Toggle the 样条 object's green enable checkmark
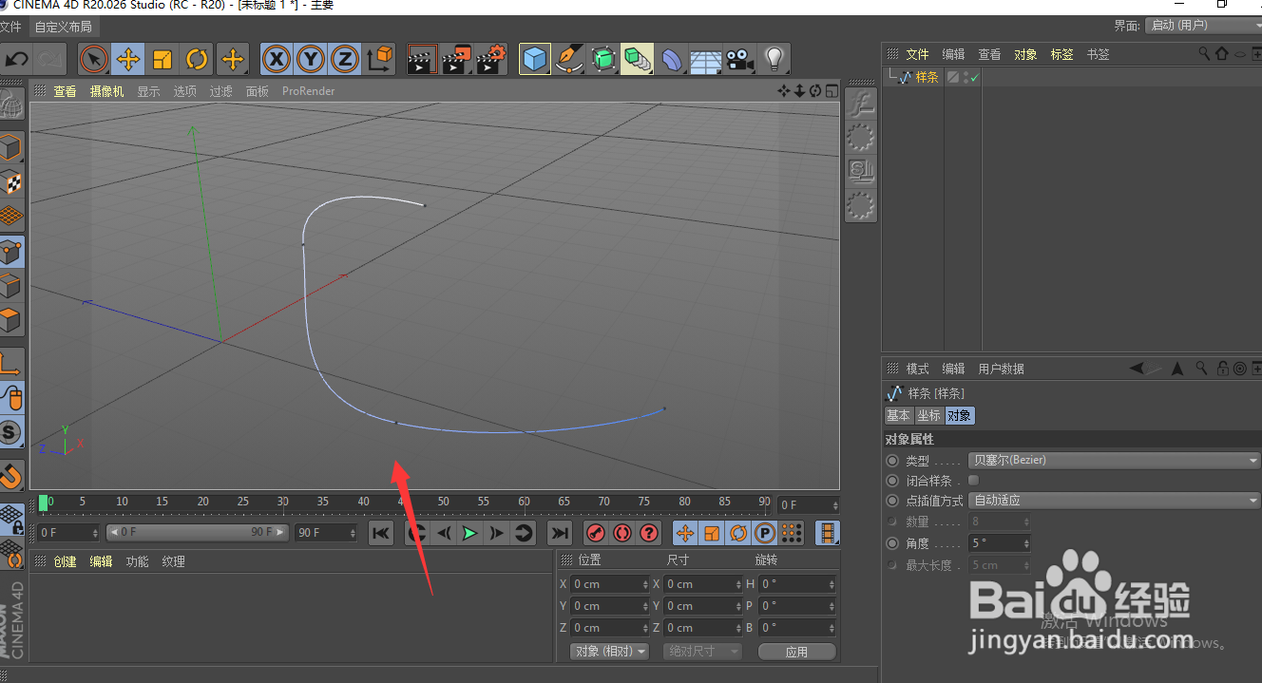The height and width of the screenshot is (683, 1262). pos(974,78)
